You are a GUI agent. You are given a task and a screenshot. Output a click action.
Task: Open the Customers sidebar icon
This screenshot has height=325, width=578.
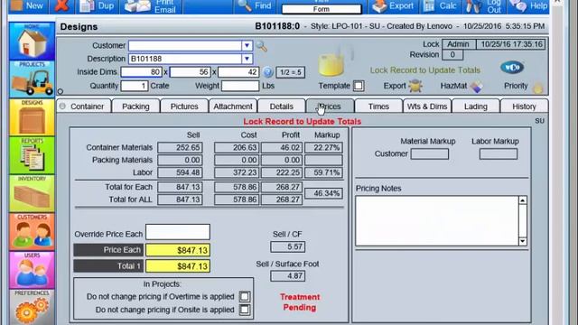[x=32, y=231]
